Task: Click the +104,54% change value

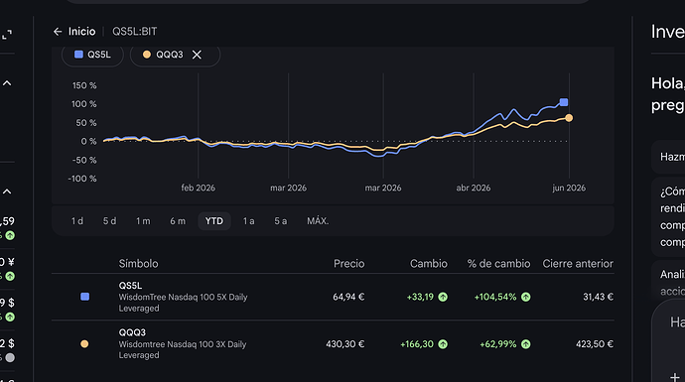Action: [x=495, y=297]
